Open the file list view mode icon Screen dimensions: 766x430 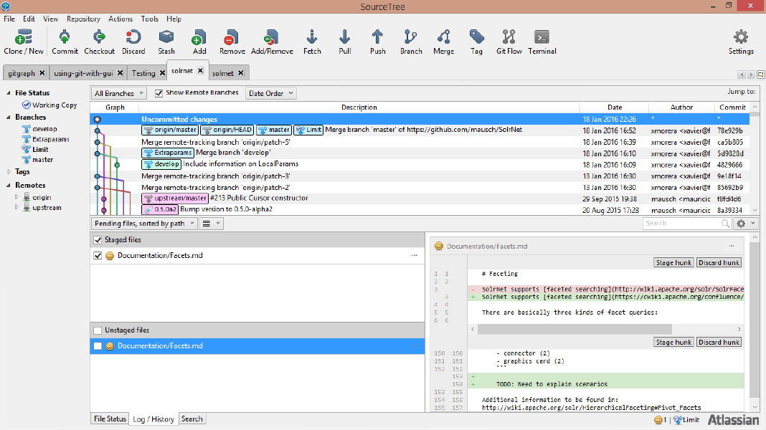click(212, 223)
